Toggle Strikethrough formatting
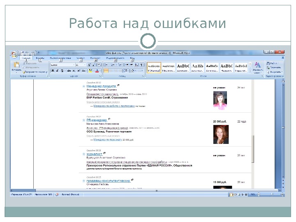The width and height of the screenshot is (296, 222). [x=69, y=71]
